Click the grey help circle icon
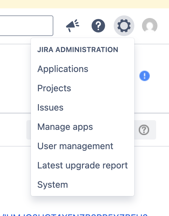 [x=144, y=130]
